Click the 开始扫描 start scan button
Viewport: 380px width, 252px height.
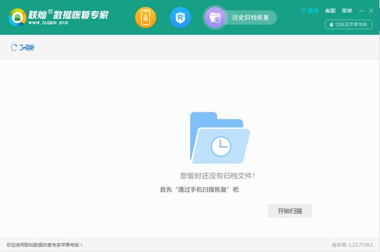[290, 211]
